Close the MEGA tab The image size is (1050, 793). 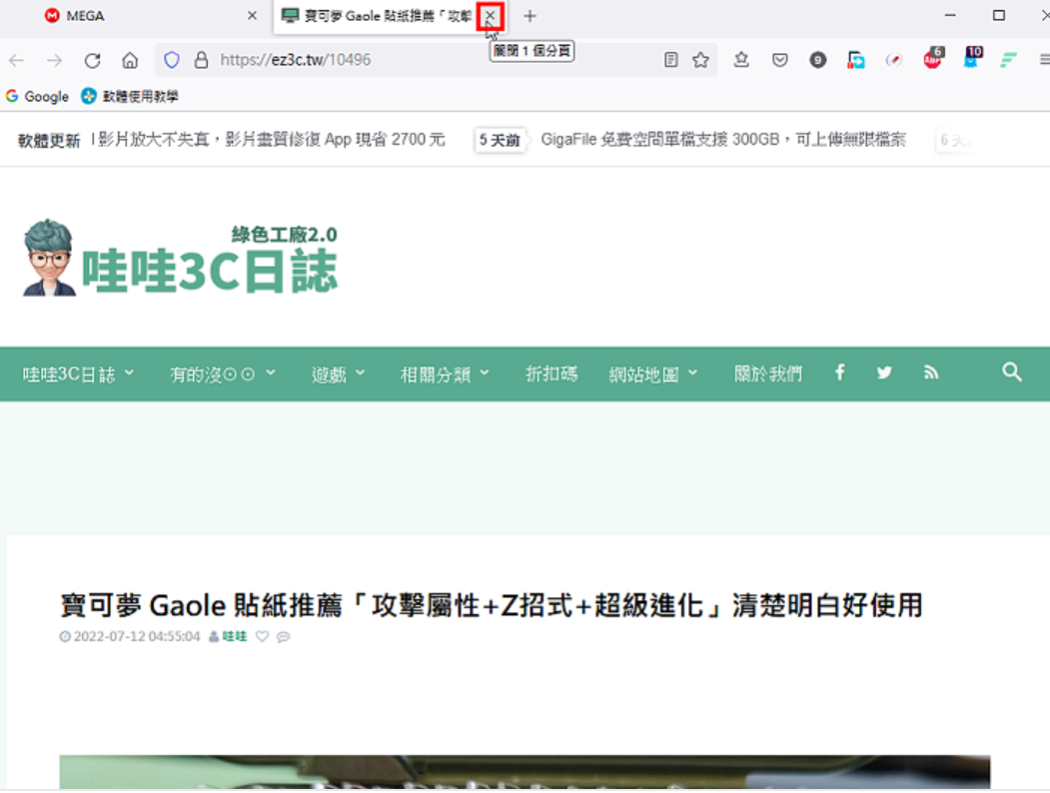point(252,15)
